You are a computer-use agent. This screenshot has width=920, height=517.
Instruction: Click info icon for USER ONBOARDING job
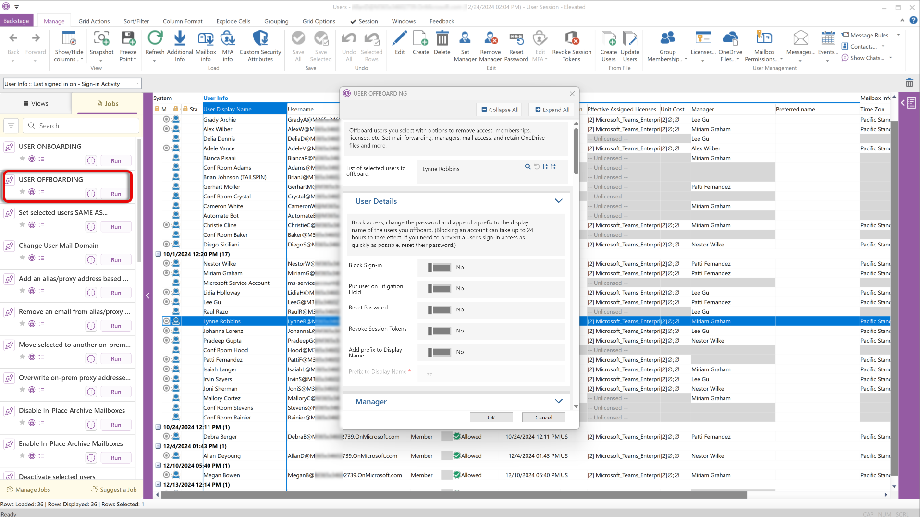(x=91, y=161)
